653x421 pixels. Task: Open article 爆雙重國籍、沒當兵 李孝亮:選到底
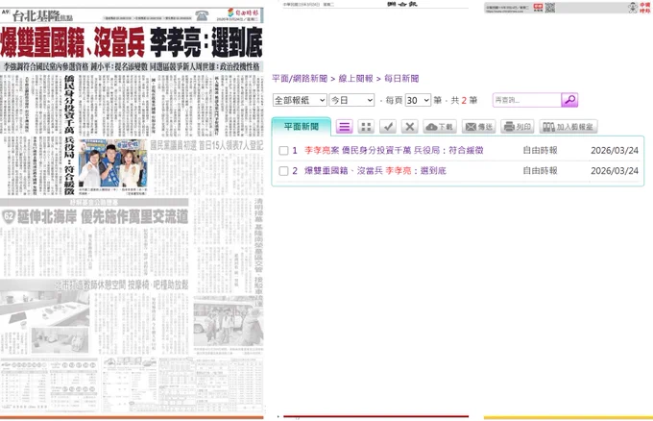[375, 170]
